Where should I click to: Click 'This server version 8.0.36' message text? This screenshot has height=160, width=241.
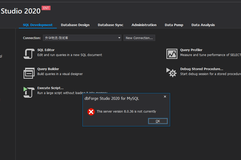coord(126,112)
